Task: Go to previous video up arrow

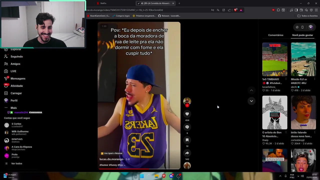Action: coord(251,90)
